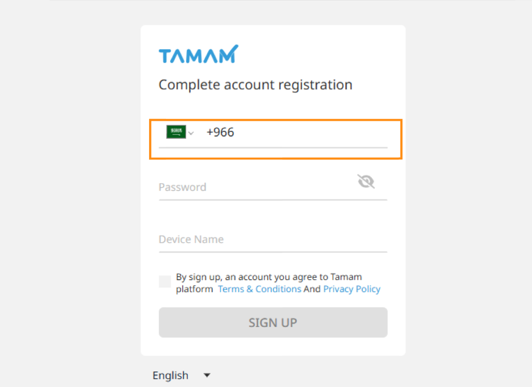This screenshot has height=387, width=532.
Task: Click the 'platform' text before Terms link
Action: 195,289
